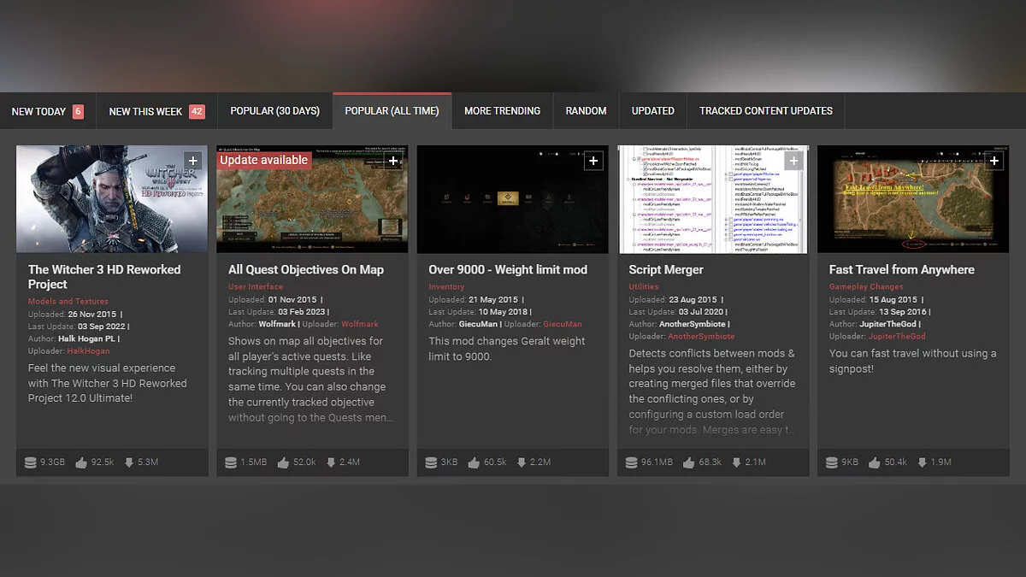Click the download icon next to 5.3M

point(129,462)
